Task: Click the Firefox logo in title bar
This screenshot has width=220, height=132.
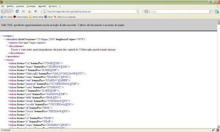Action: pyautogui.click(x=2, y=2)
